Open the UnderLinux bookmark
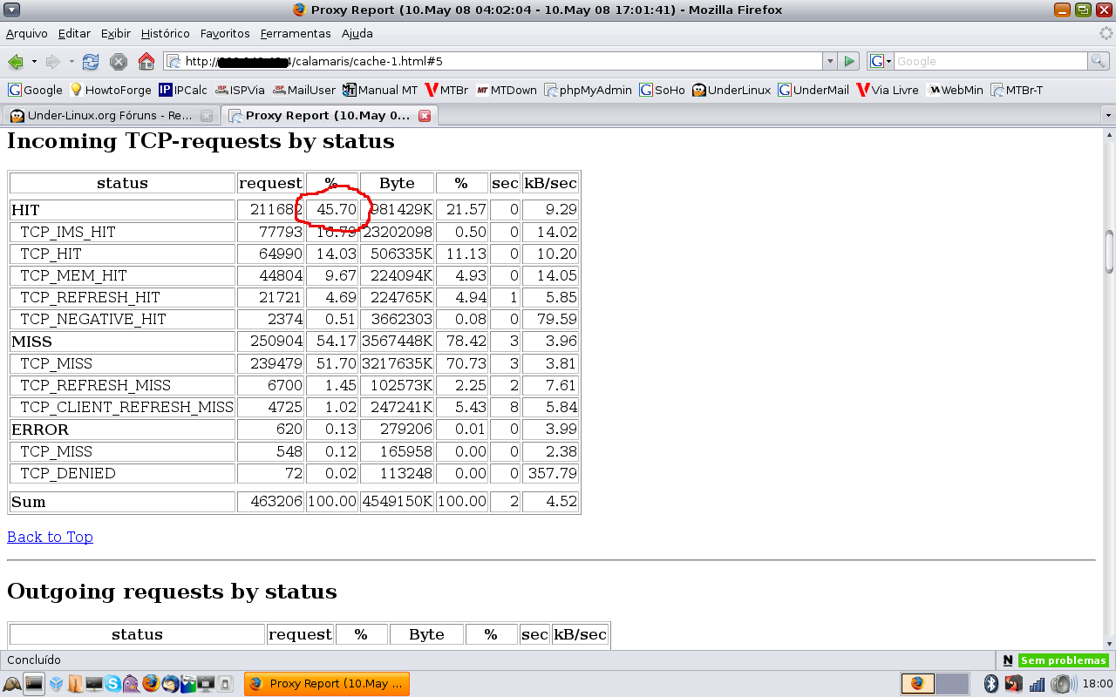The height and width of the screenshot is (697, 1116). pyautogui.click(x=732, y=90)
